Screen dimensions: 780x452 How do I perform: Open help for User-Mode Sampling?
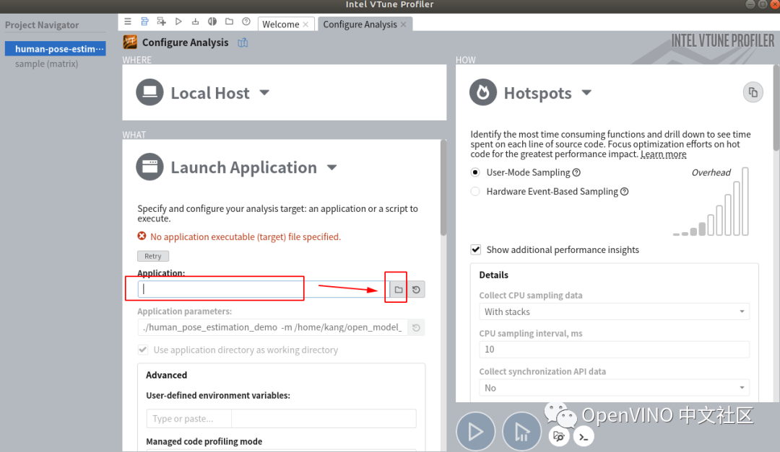pyautogui.click(x=576, y=172)
